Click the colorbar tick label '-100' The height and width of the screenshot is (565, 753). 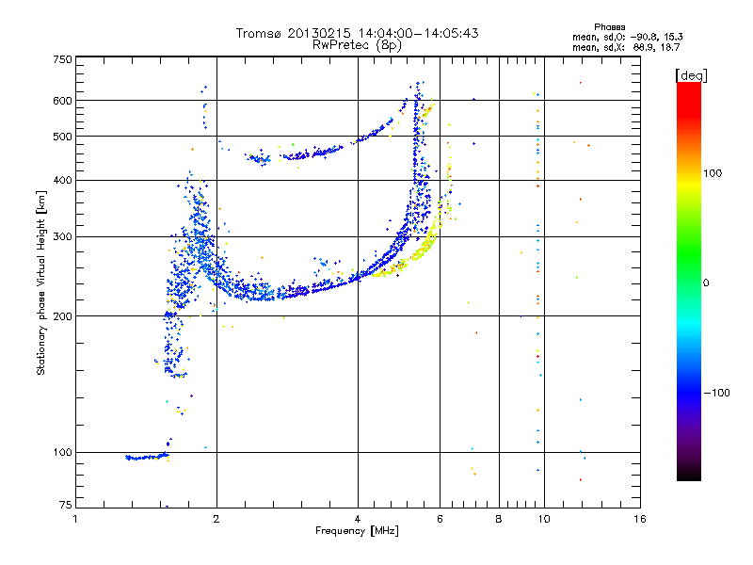(x=716, y=393)
